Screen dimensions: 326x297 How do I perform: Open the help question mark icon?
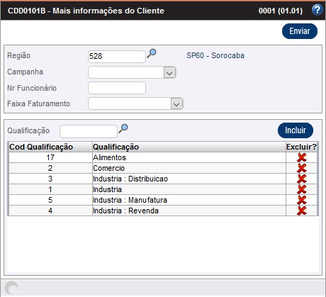pyautogui.click(x=317, y=10)
